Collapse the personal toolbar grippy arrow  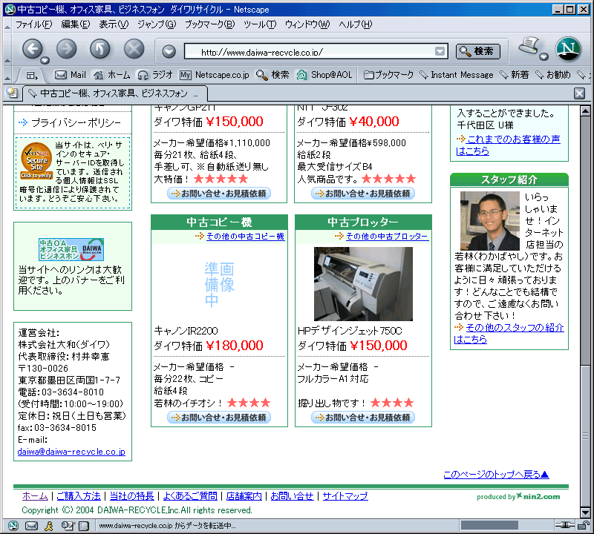point(7,78)
